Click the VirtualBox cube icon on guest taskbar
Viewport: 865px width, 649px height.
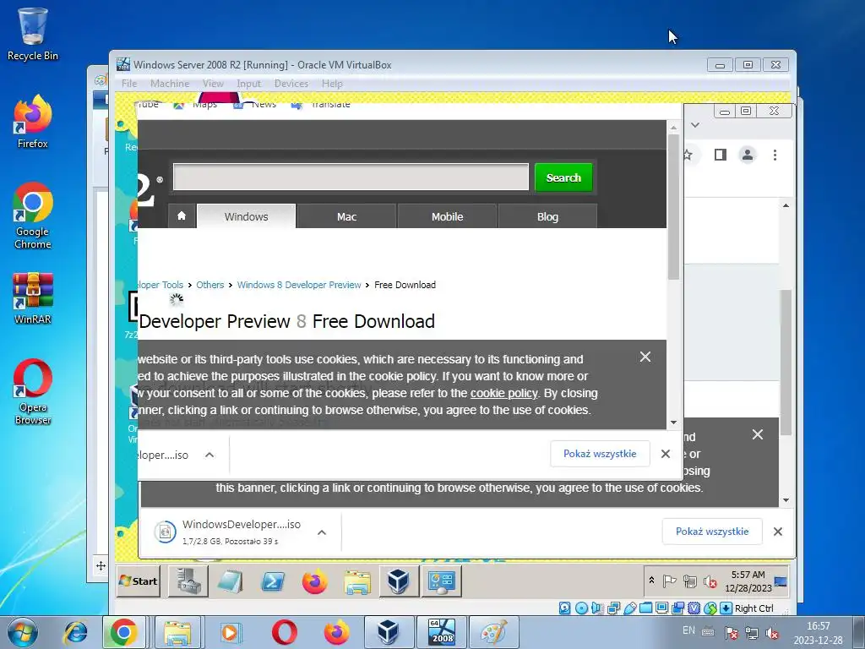tap(399, 581)
